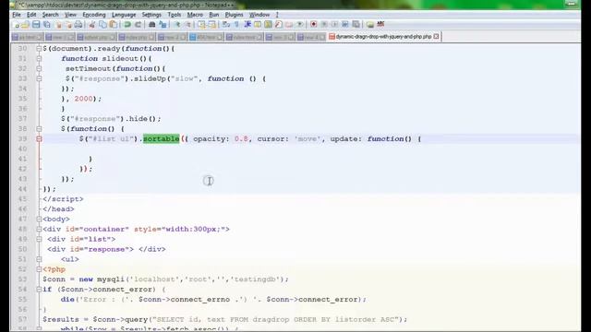The height and width of the screenshot is (332, 591).
Task: Close the dynamic-dragn-drop-with-jquery-and-php.php tab
Action: (x=436, y=37)
